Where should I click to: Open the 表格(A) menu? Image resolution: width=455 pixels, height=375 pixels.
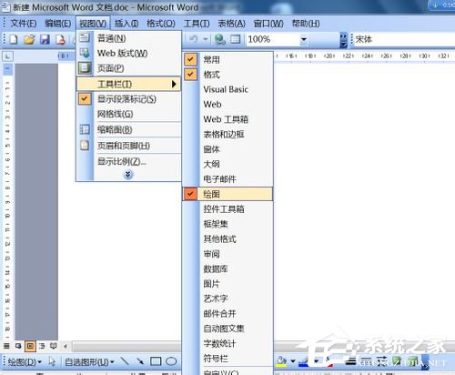click(x=232, y=24)
